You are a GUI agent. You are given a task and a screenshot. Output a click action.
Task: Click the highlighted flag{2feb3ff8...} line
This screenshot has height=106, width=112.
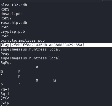[56, 45]
